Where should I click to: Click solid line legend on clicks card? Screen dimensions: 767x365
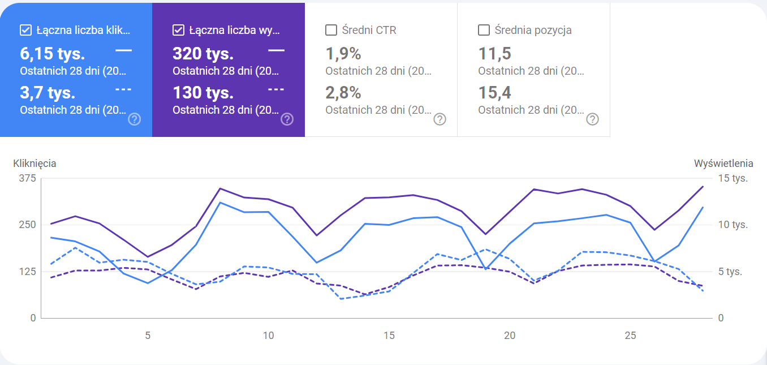click(x=123, y=50)
